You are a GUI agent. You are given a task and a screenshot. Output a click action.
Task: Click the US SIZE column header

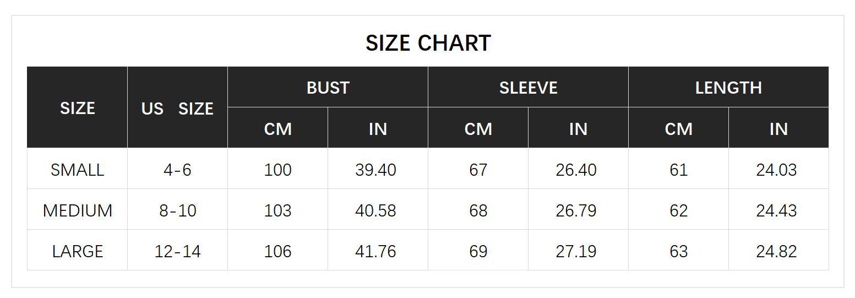[x=177, y=109]
